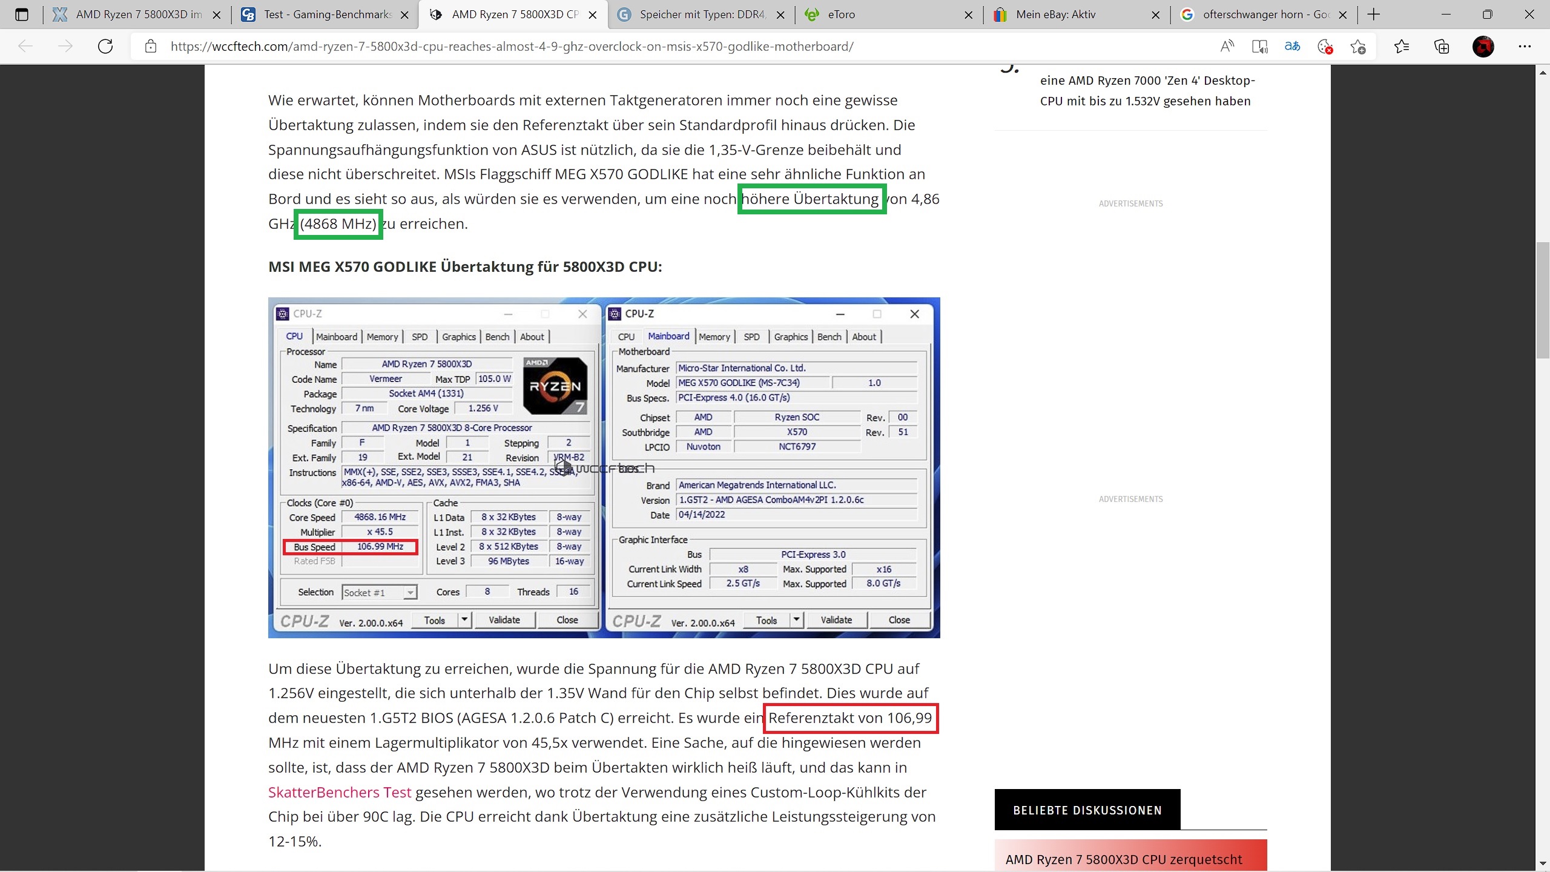View site information lock icon
Viewport: 1550px width, 872px height.
coord(151,47)
